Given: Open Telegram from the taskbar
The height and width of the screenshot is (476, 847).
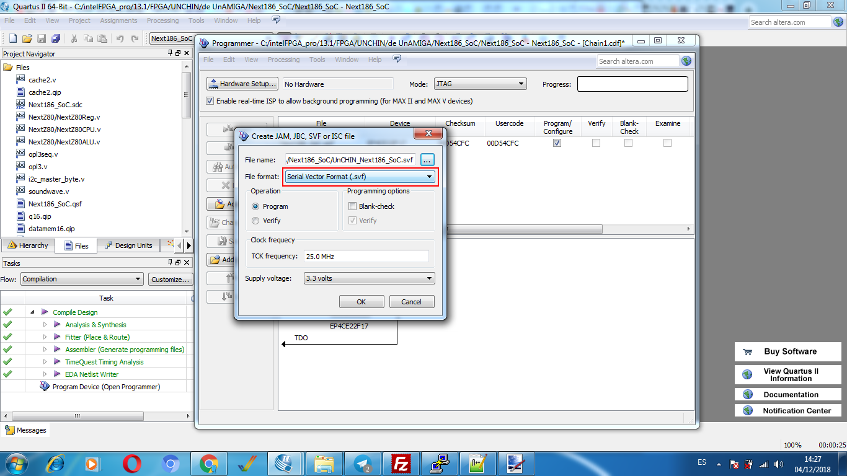Looking at the screenshot, I should [x=363, y=463].
